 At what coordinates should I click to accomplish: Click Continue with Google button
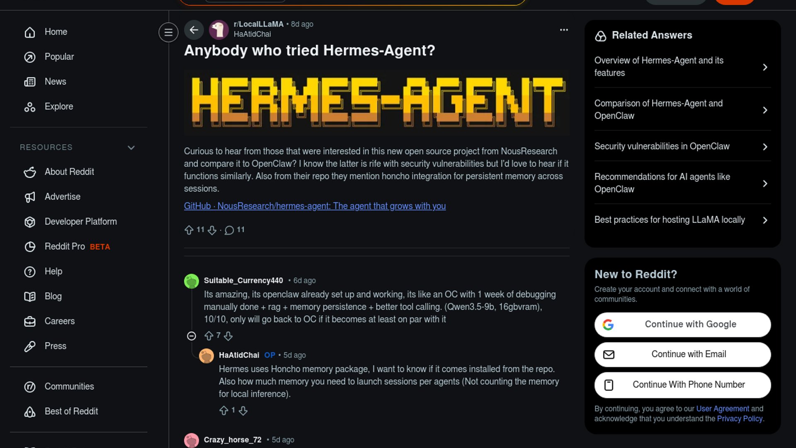(x=682, y=324)
